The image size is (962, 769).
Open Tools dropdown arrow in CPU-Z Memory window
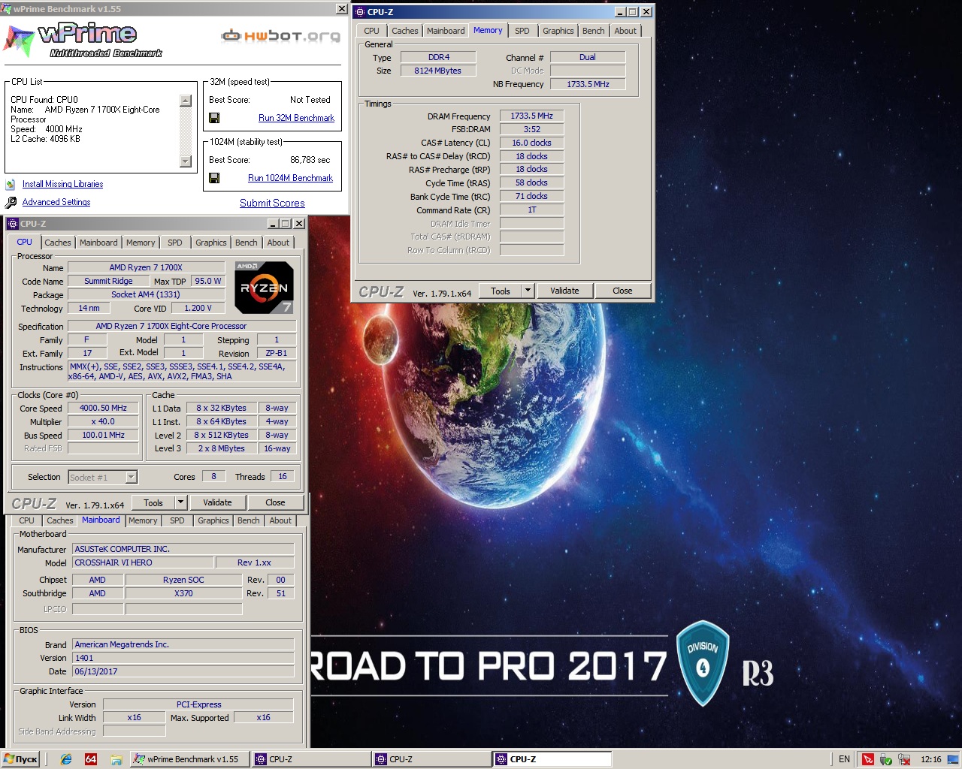tap(528, 291)
